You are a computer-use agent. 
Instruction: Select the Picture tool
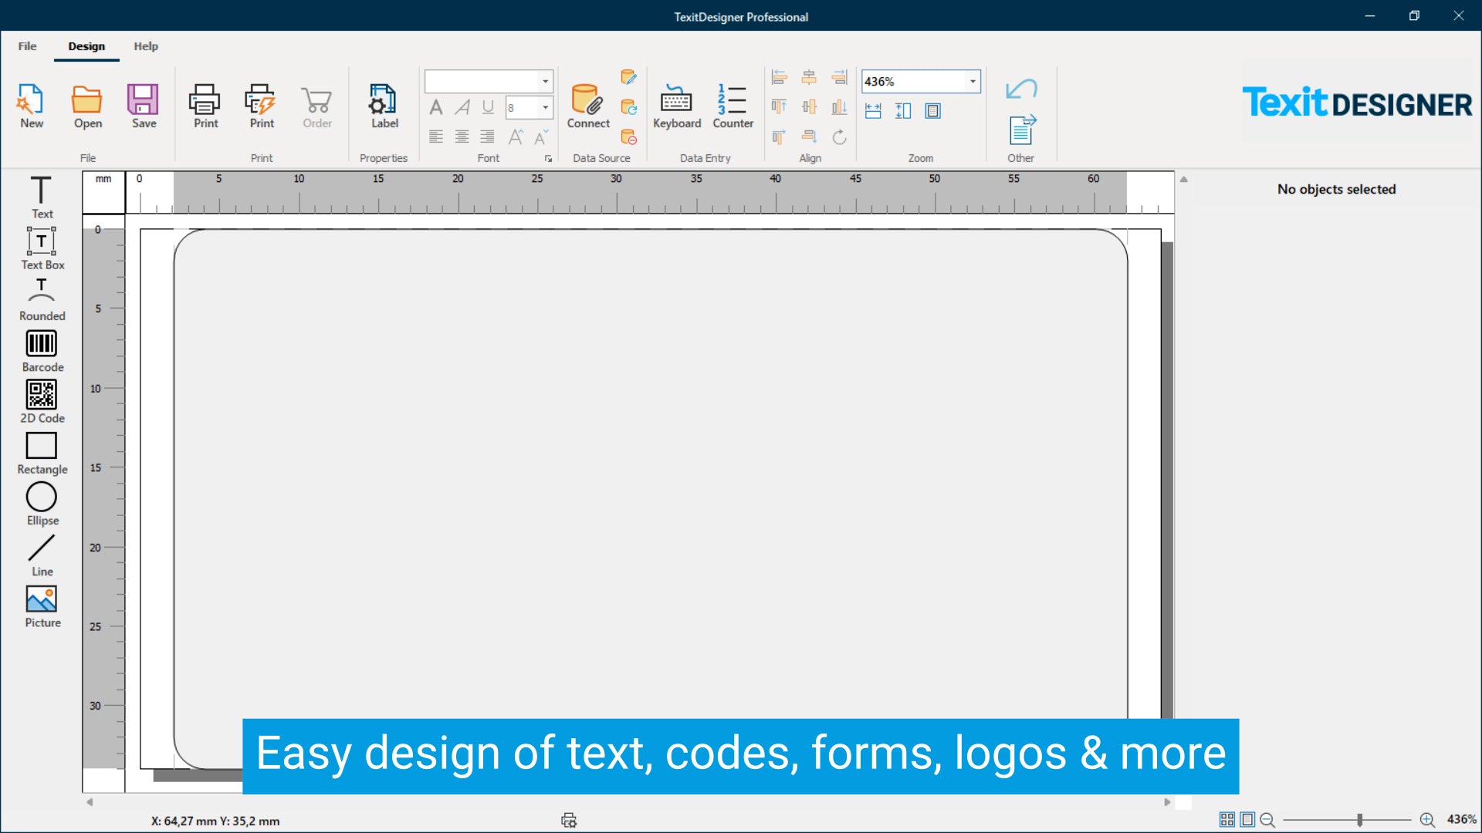[42, 606]
